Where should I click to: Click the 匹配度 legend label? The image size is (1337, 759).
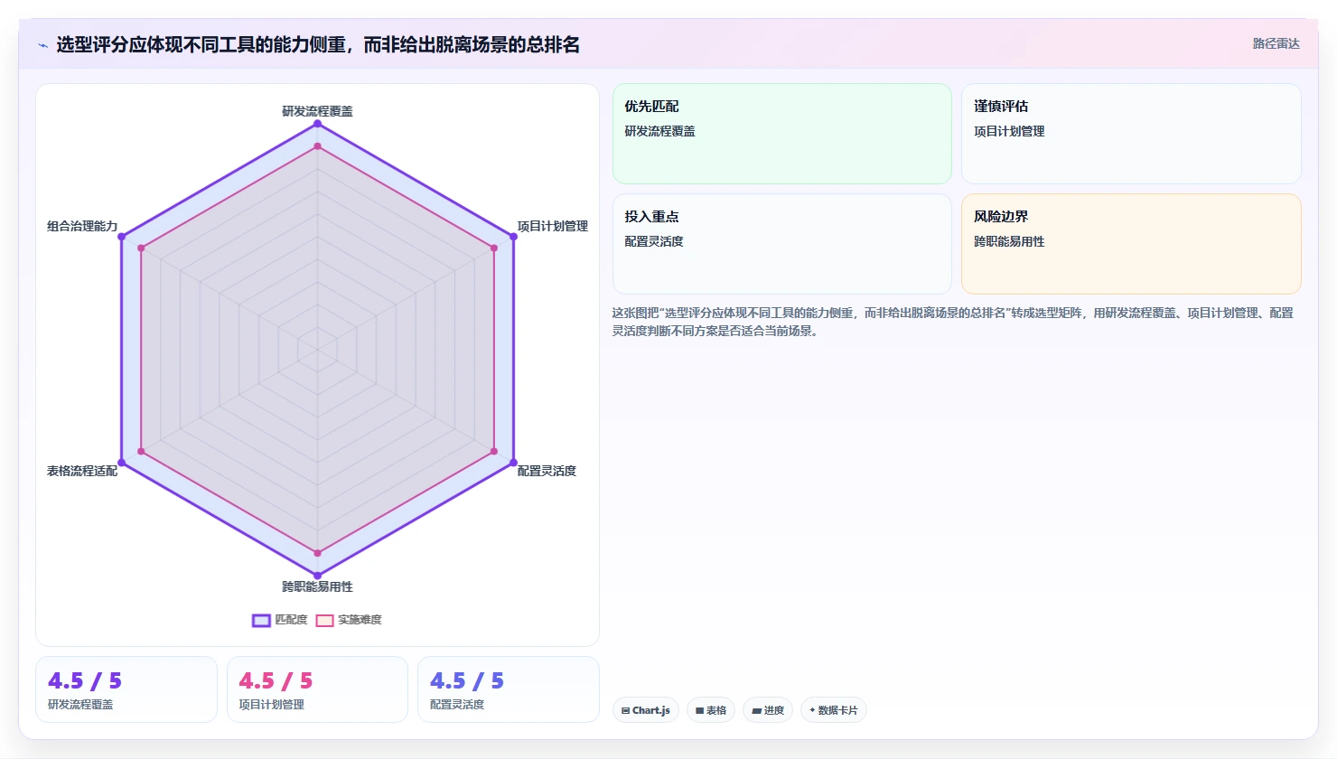point(291,620)
